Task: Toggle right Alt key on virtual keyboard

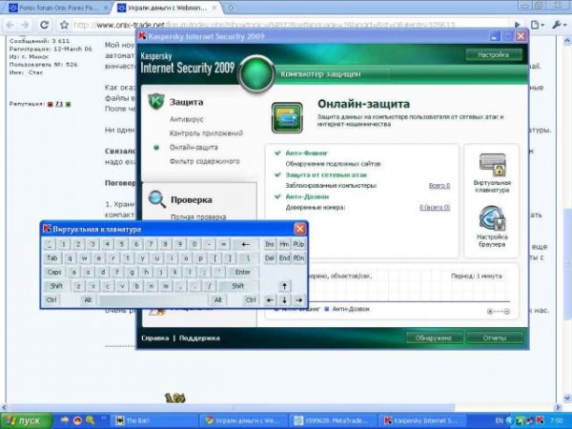Action: (x=218, y=300)
